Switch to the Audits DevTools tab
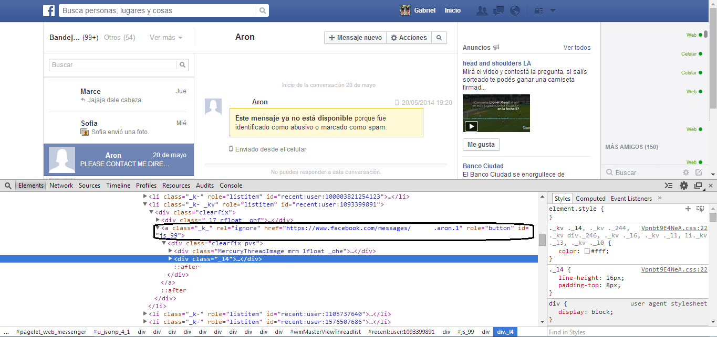Viewport: 717px width, 337px height. coord(205,186)
